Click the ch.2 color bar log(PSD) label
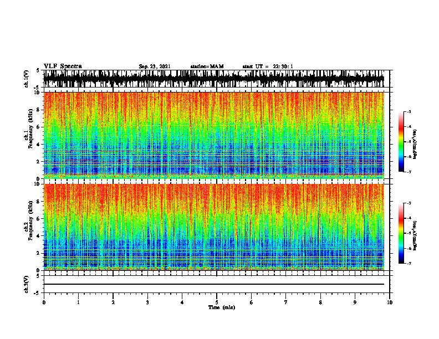This screenshot has height=339, width=439. coord(415,235)
